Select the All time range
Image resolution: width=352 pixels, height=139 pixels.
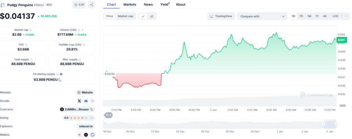[324, 16]
